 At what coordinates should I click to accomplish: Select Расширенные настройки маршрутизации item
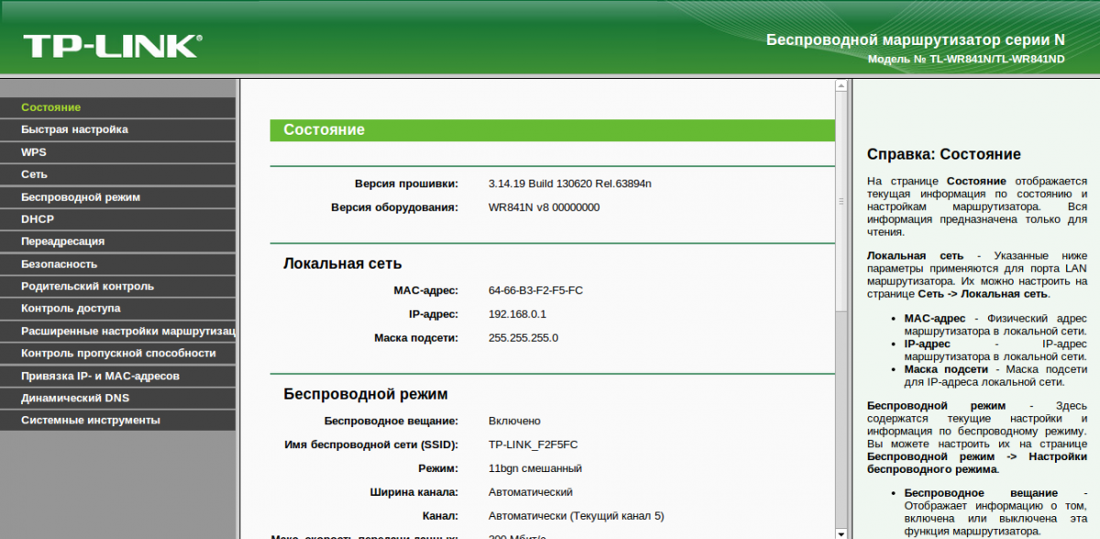[117, 331]
